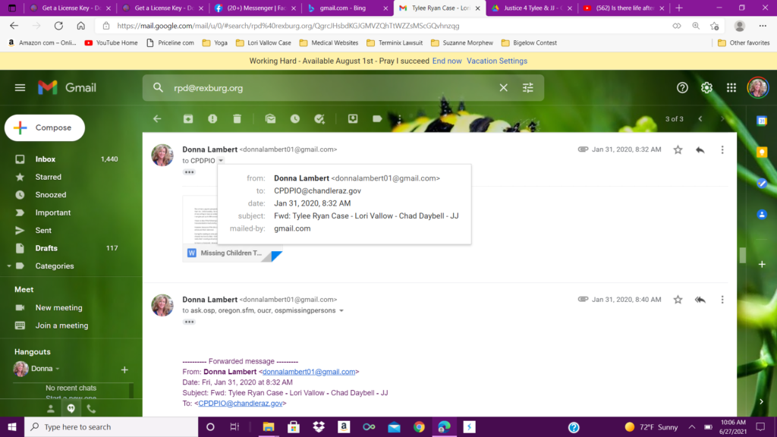Image resolution: width=777 pixels, height=437 pixels.
Task: Switch to Justice 4 Tylee browser tab
Action: [530, 8]
